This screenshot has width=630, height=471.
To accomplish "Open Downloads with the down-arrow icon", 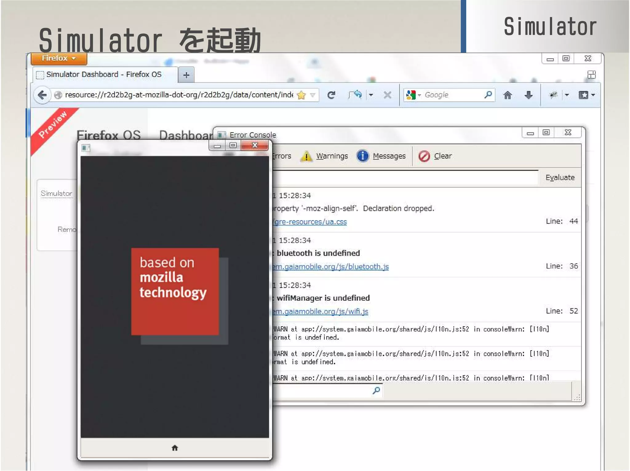I will pos(528,95).
